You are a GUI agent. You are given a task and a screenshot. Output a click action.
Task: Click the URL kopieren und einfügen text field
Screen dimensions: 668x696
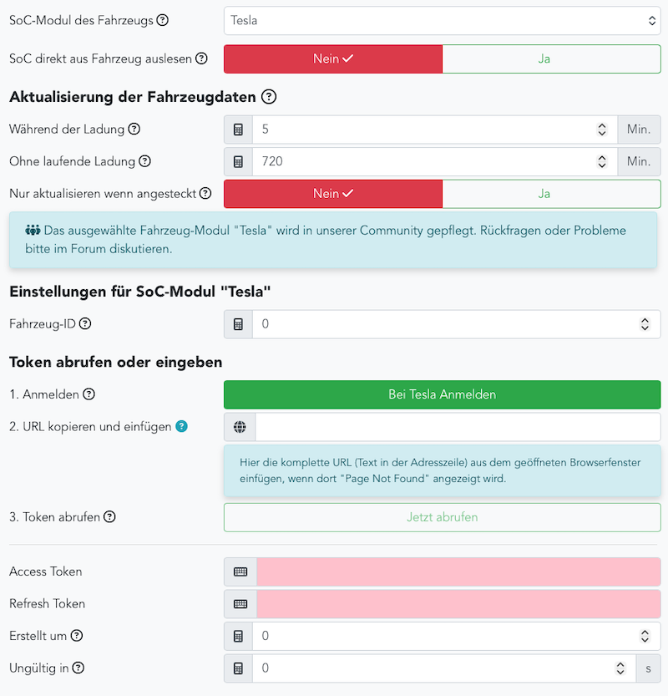(x=458, y=427)
